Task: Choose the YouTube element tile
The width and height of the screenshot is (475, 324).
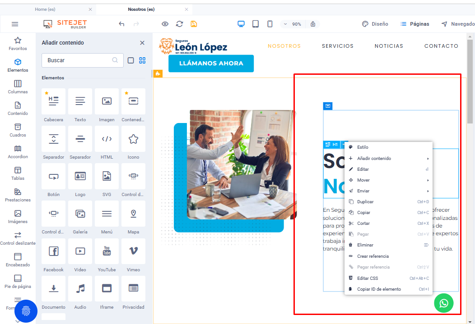Action: tap(107, 251)
